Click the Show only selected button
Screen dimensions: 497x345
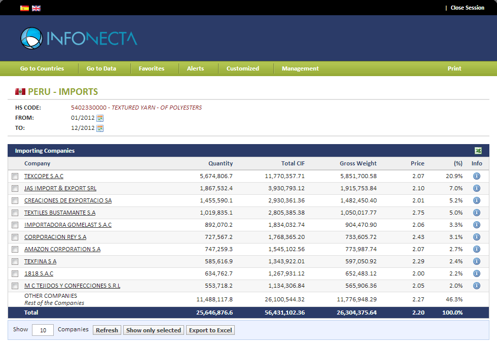(153, 330)
